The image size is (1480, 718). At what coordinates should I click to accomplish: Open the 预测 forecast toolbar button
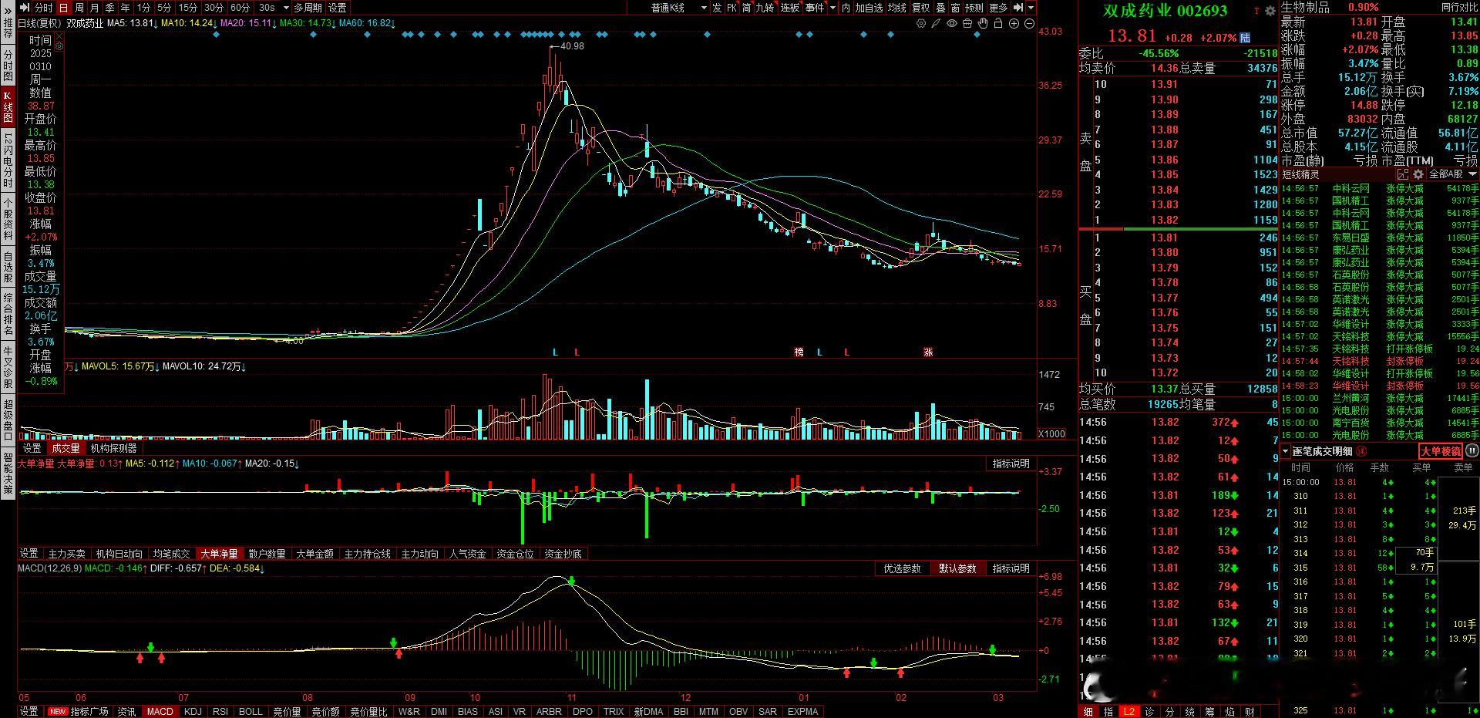(x=974, y=8)
